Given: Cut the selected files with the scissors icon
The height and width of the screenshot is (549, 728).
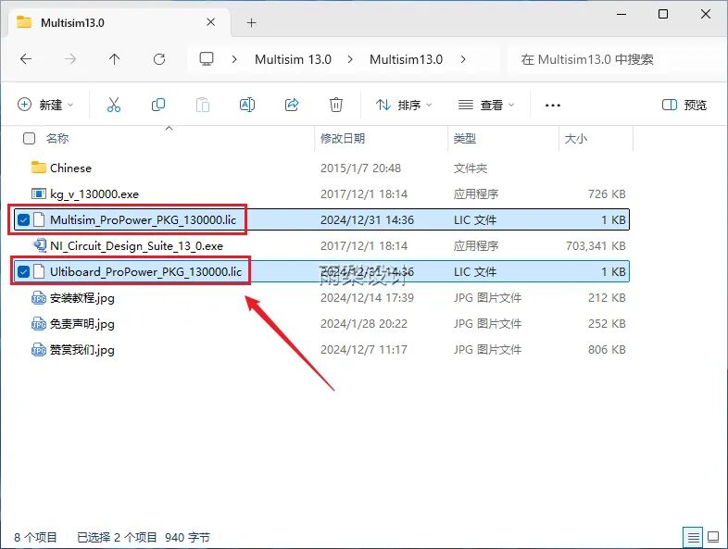Looking at the screenshot, I should coord(114,105).
